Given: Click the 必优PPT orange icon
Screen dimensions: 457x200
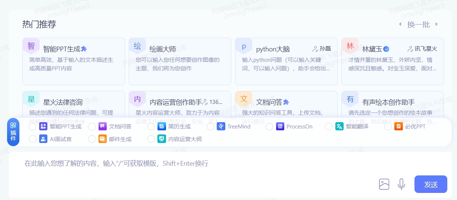Looking at the screenshot, I should 398,127.
